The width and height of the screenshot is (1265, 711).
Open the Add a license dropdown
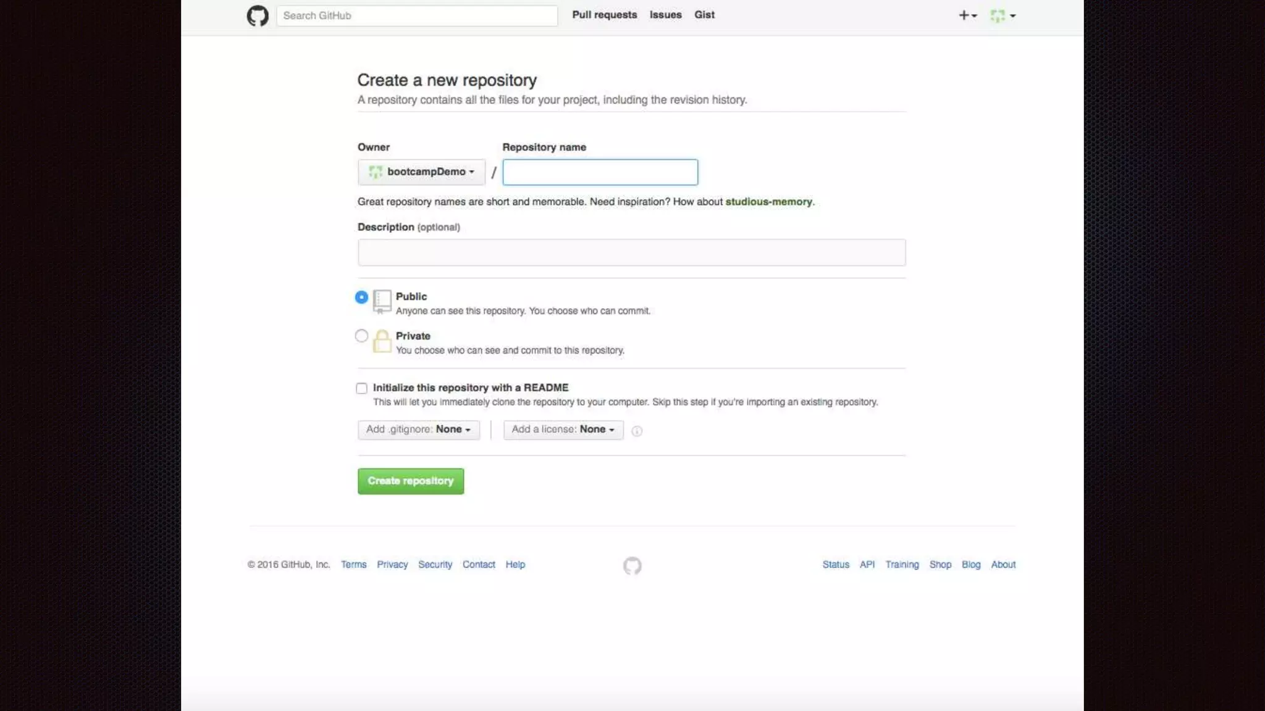point(563,430)
